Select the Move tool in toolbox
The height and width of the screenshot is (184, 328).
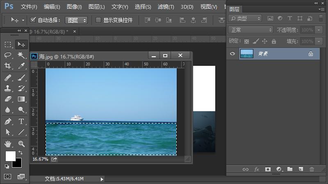pos(21,45)
